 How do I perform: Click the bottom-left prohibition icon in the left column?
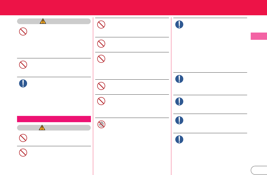tap(23, 153)
